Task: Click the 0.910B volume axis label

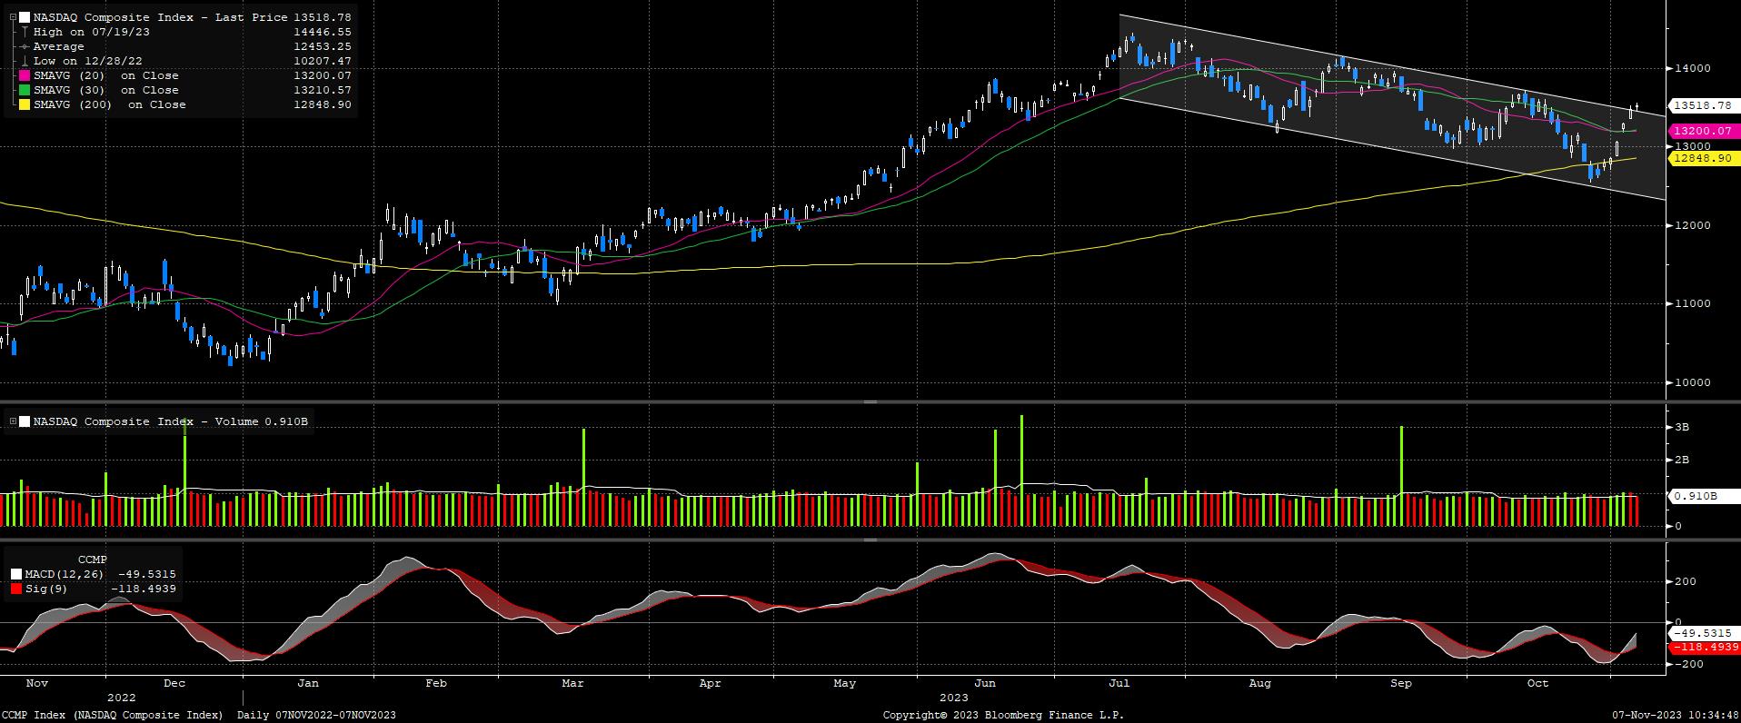Action: tap(1695, 496)
